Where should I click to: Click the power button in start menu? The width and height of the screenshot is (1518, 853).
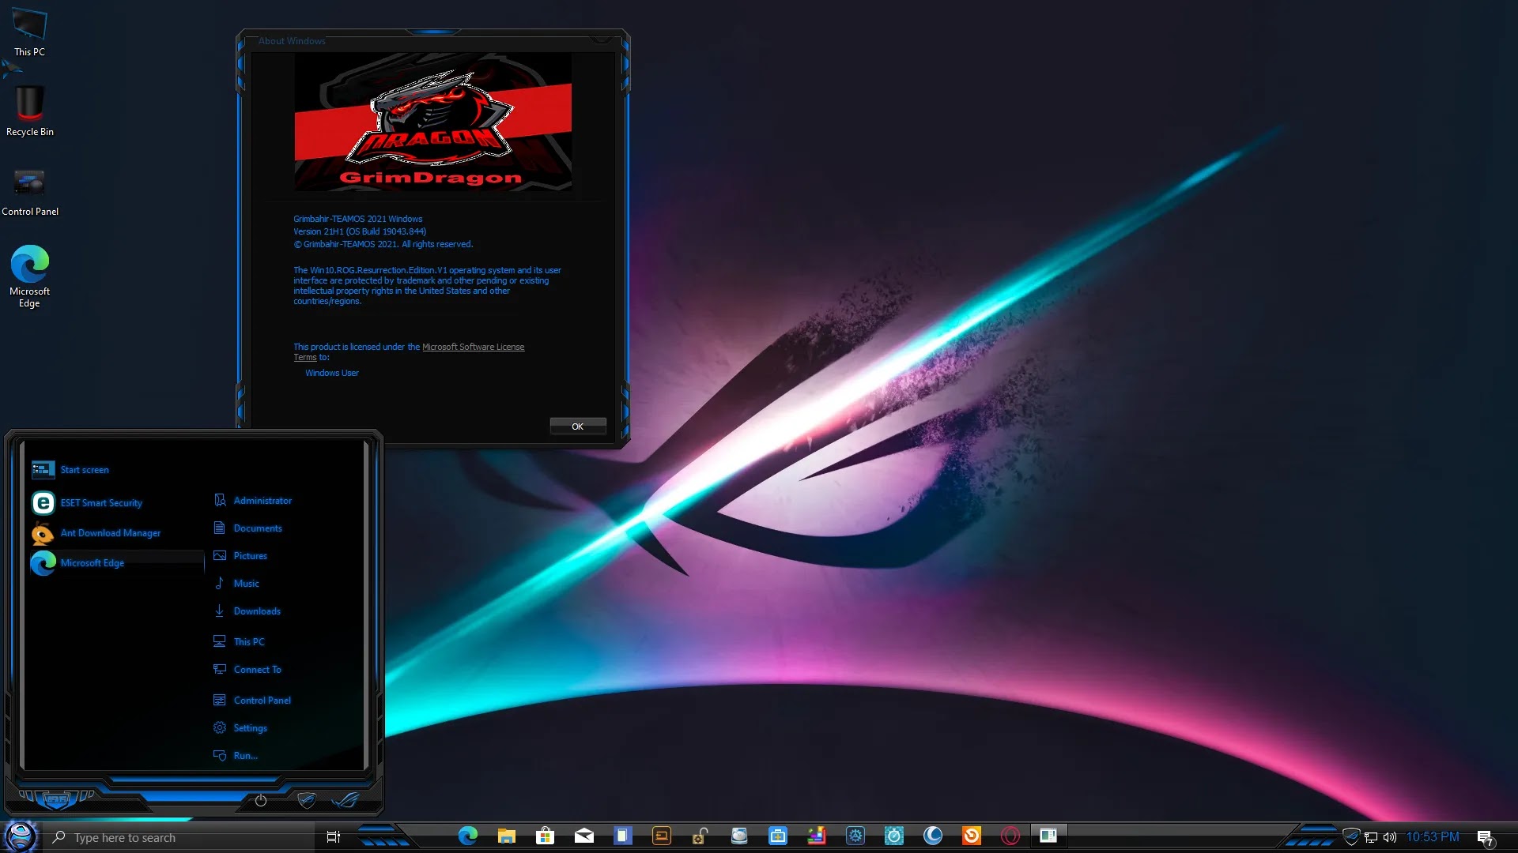tap(261, 800)
